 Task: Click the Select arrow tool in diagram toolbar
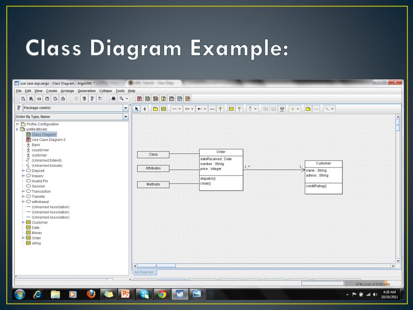(x=137, y=109)
